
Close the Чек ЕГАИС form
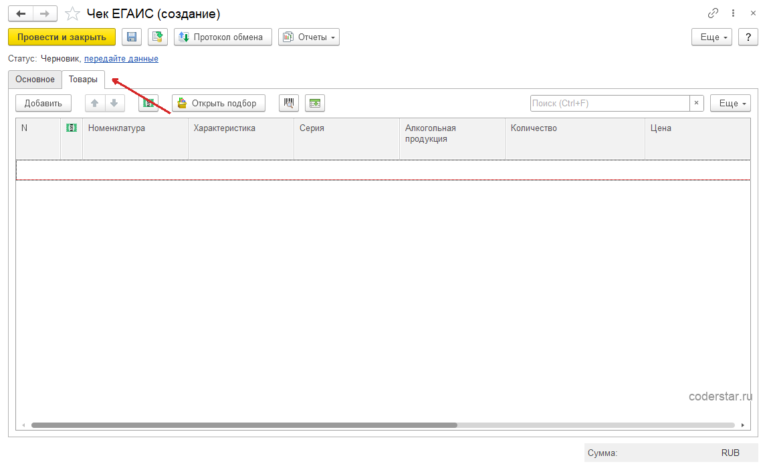754,13
